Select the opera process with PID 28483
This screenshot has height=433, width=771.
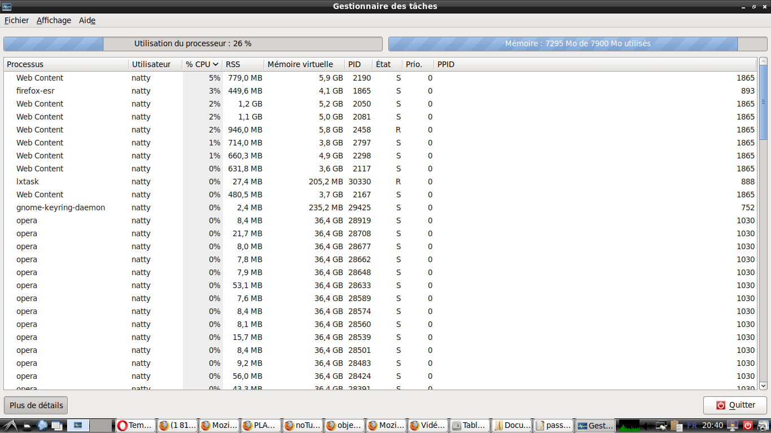[380, 363]
